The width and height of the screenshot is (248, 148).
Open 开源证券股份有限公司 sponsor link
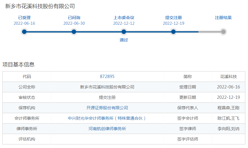(107, 108)
